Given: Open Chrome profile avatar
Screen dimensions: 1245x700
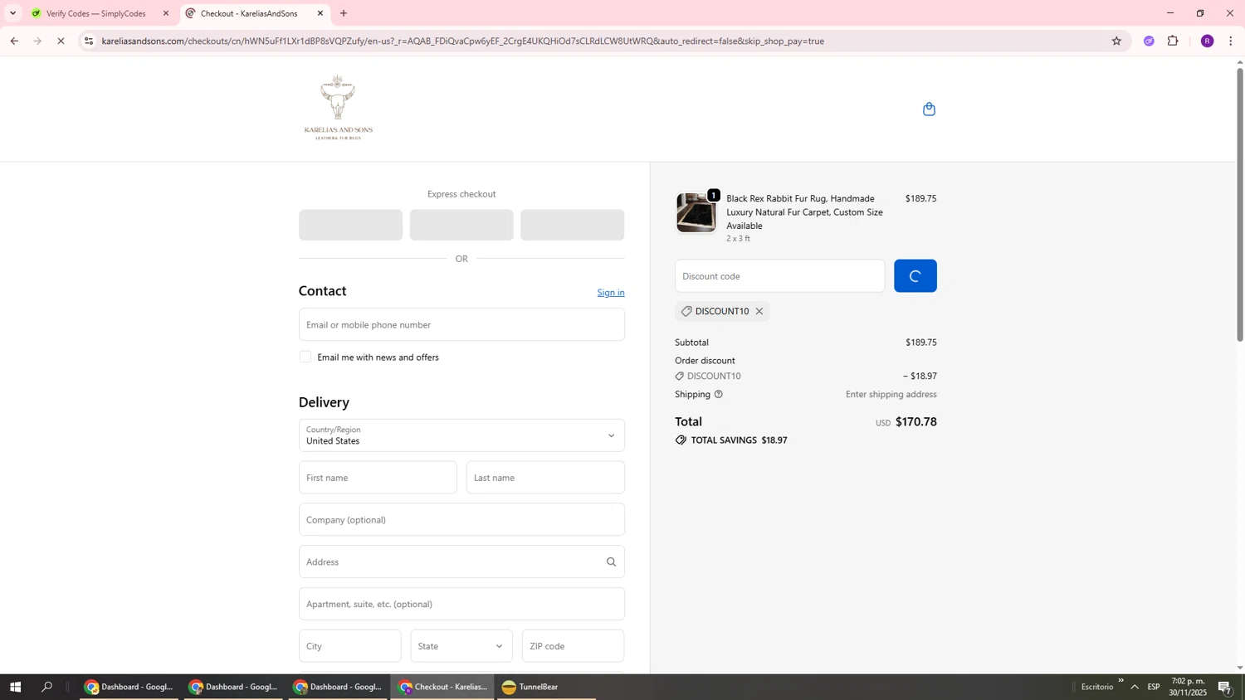Looking at the screenshot, I should click(1207, 41).
